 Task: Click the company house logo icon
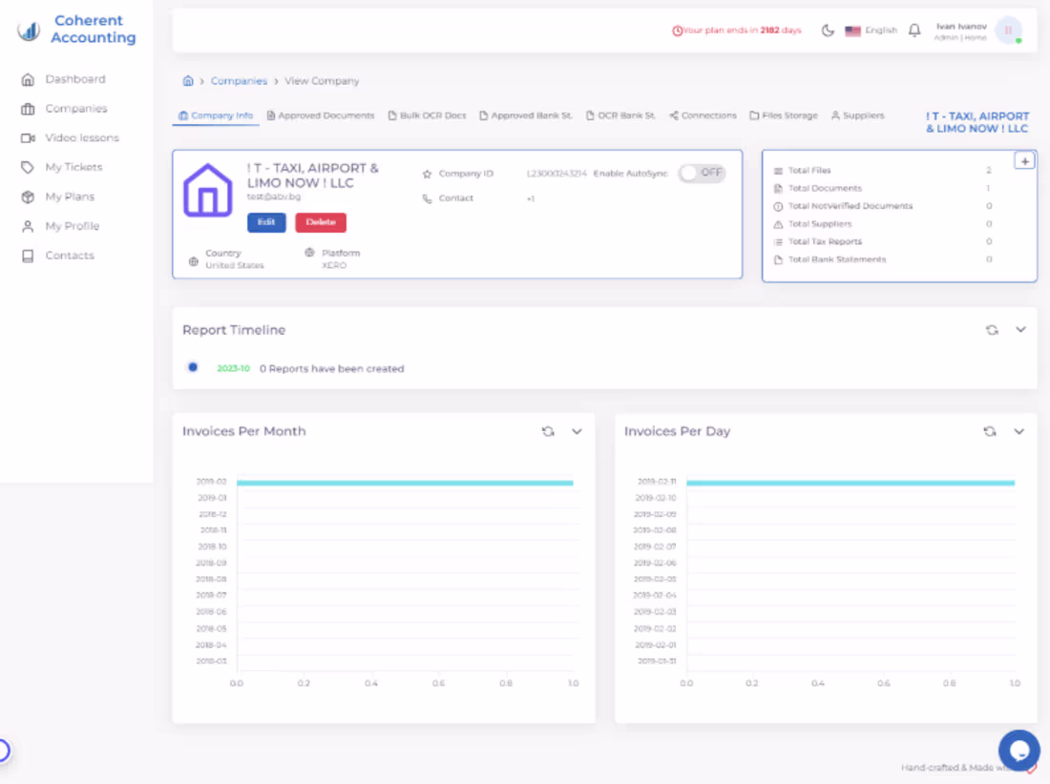point(207,191)
